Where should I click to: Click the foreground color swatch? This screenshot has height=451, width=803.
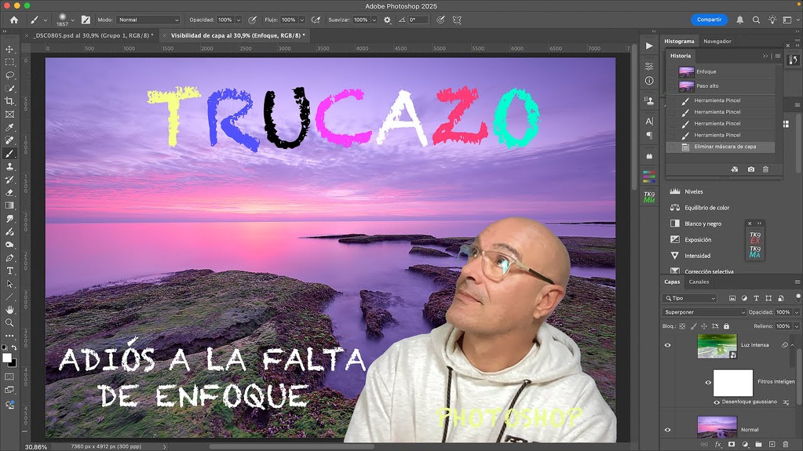click(x=7, y=358)
